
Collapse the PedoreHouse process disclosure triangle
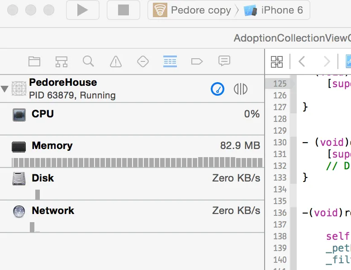click(x=5, y=88)
